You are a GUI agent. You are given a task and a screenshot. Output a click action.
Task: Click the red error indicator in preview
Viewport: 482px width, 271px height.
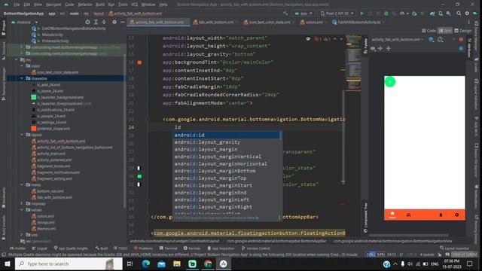pos(461,40)
